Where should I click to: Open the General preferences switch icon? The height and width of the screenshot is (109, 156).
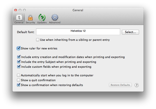[x=19, y=18]
